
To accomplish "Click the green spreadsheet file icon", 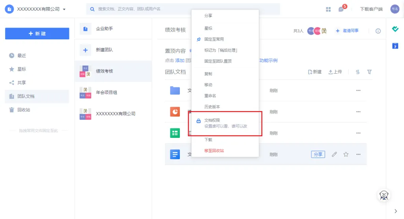I will click(175, 133).
